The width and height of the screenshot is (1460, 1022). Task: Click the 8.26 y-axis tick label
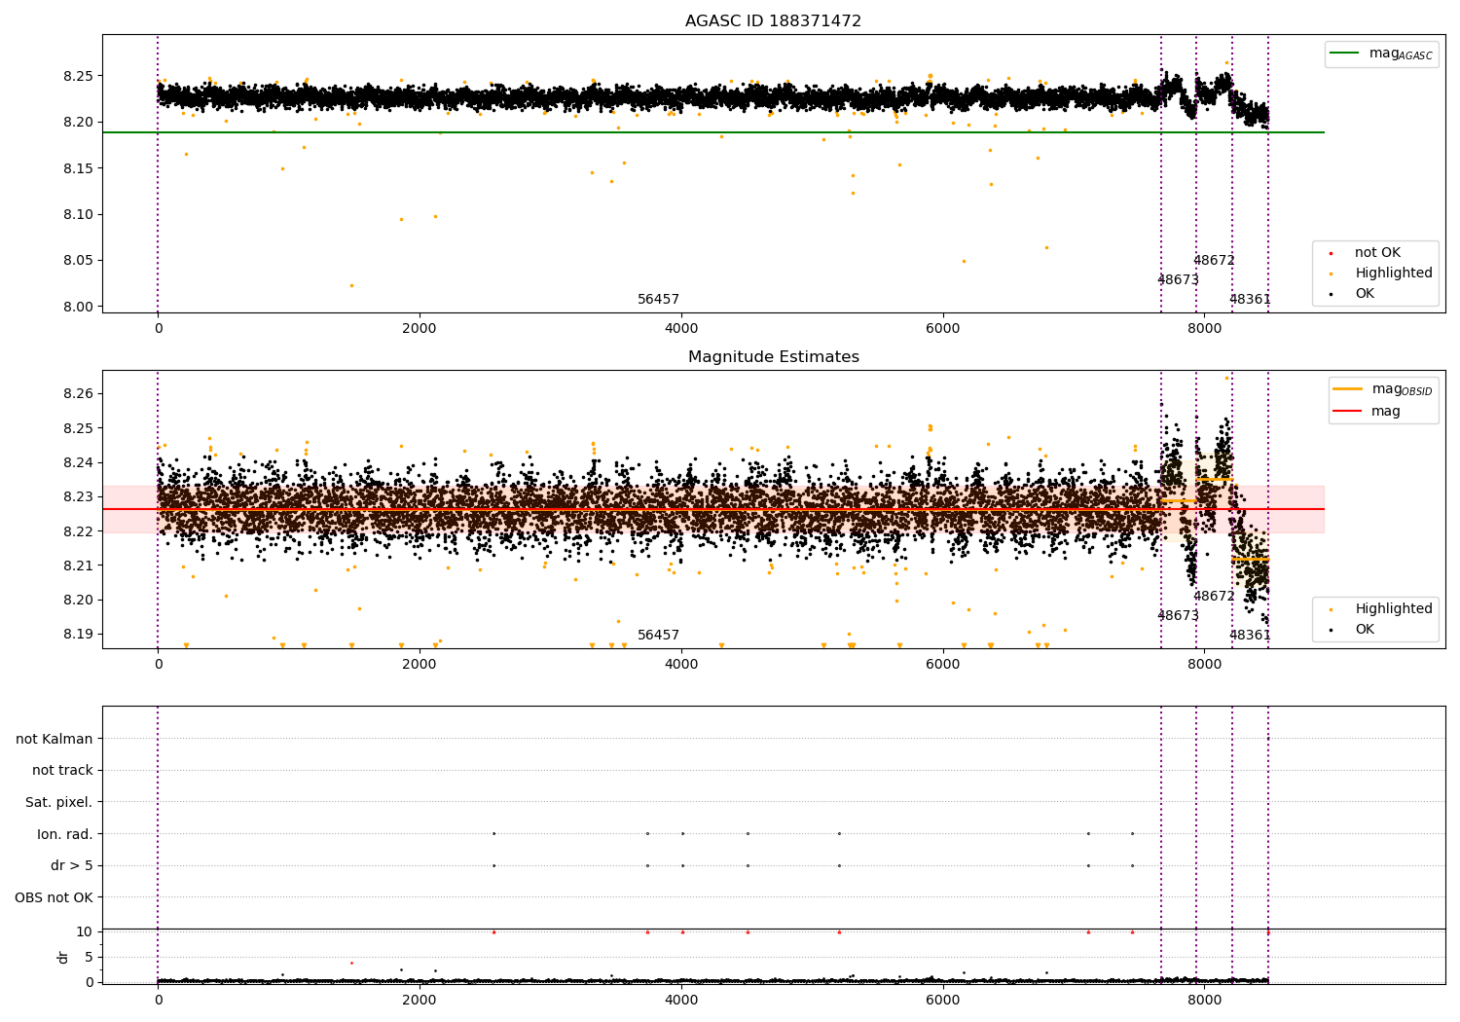(x=78, y=393)
